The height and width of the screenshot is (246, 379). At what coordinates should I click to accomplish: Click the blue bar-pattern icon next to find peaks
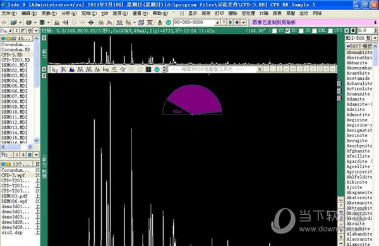(x=66, y=23)
